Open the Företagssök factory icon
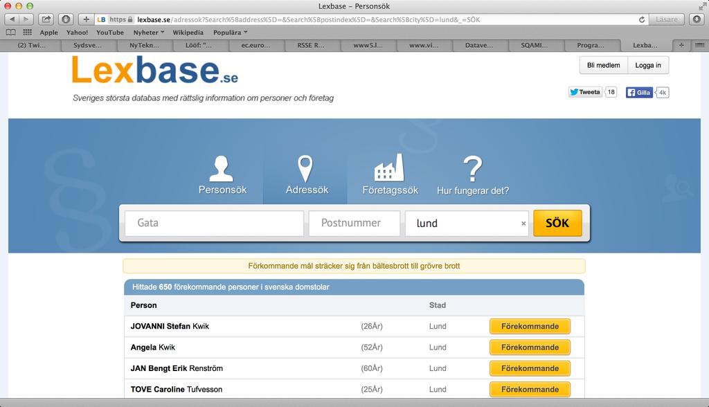This screenshot has width=709, height=407. point(389,168)
